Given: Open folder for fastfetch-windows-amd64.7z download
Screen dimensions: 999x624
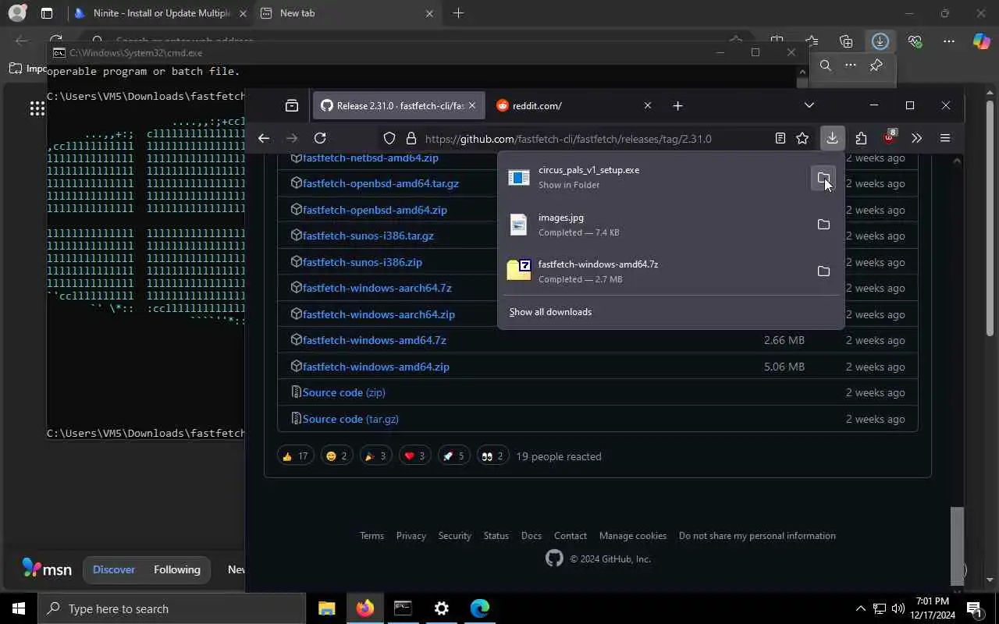Looking at the screenshot, I should coord(823,271).
